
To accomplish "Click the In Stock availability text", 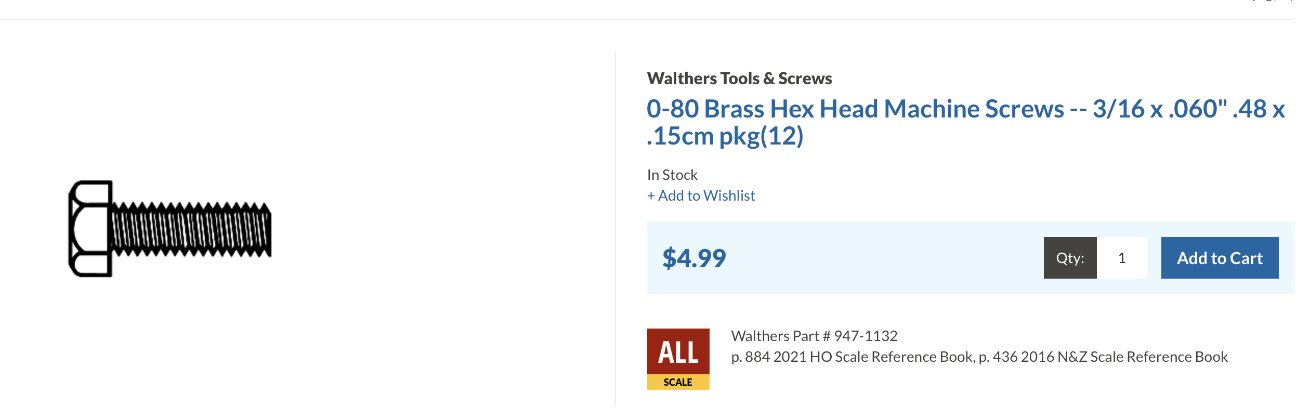I will coord(672,175).
